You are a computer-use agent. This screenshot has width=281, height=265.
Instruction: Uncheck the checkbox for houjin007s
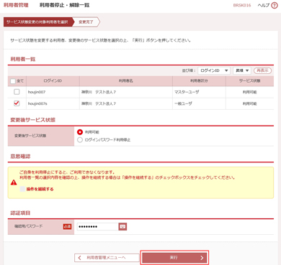coord(17,103)
